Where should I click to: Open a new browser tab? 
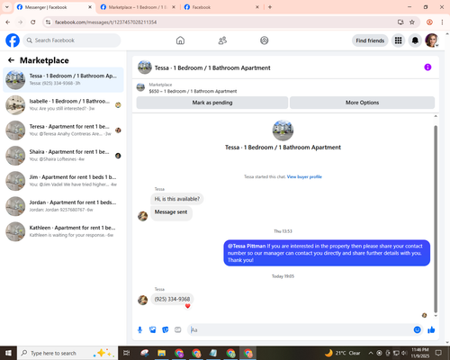point(270,7)
